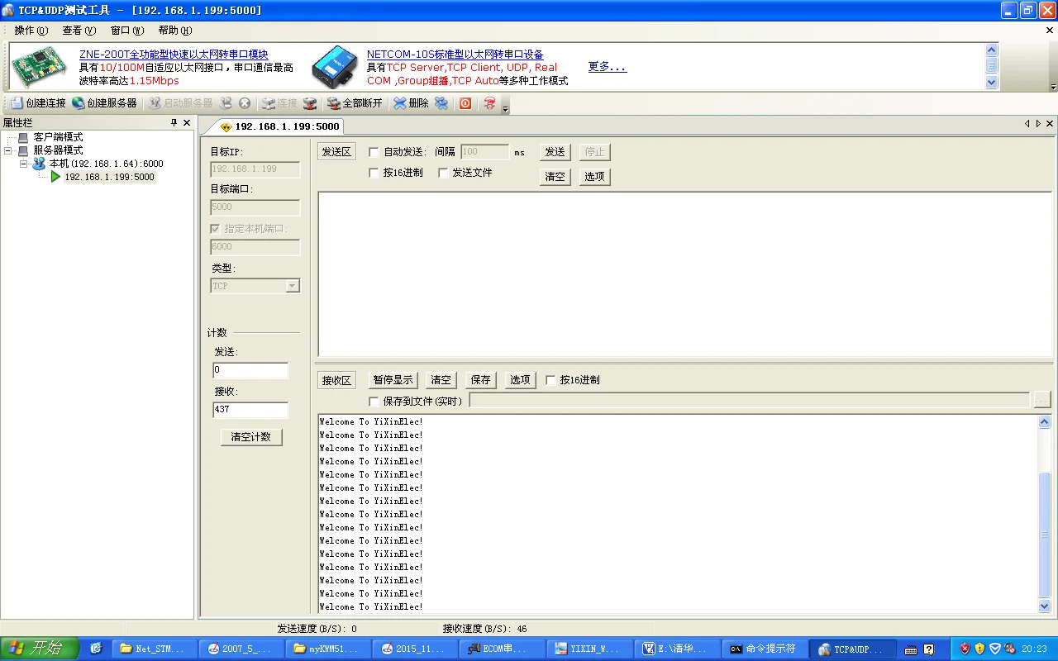Enable 保存到文件(实时) checkbox

point(374,402)
